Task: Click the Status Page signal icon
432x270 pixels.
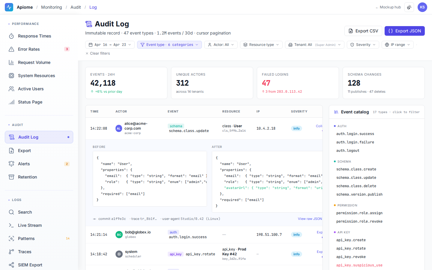Action: point(11,102)
